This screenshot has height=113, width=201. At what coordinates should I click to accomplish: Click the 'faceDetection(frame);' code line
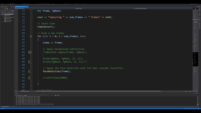tap(57, 71)
